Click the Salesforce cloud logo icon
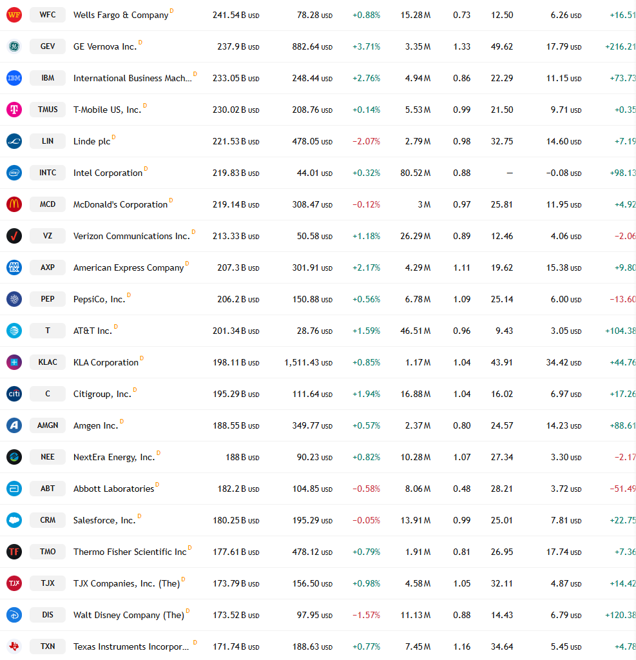The height and width of the screenshot is (660, 636). tap(14, 520)
